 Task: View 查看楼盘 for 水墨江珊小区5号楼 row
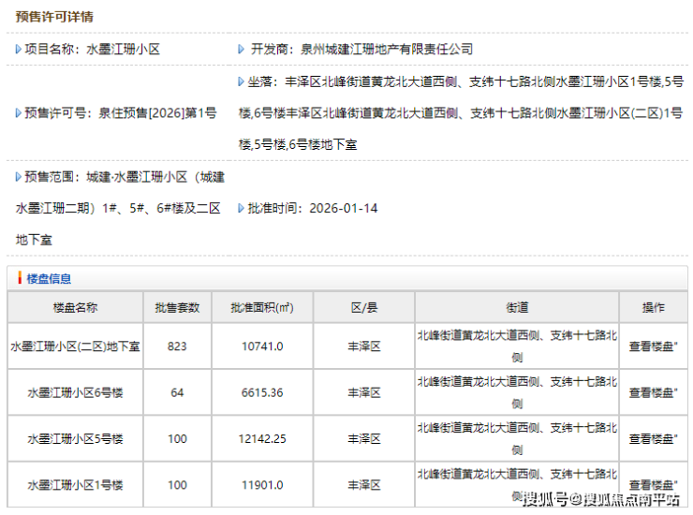[653, 439]
